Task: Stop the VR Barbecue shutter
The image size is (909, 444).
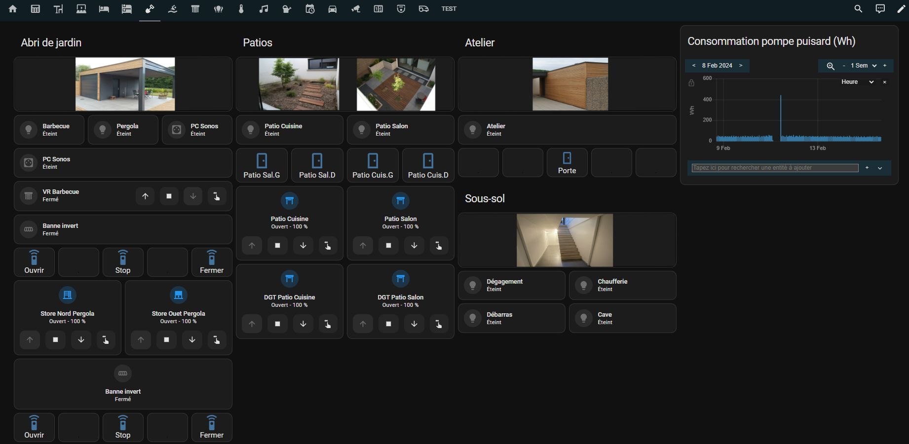Action: (169, 196)
